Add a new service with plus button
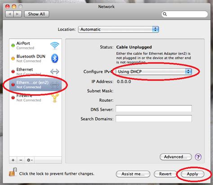The width and height of the screenshot is (213, 185). point(13,160)
